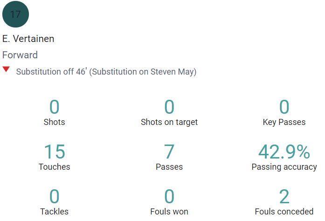Click the 2 Fouls conceded number

284,196
